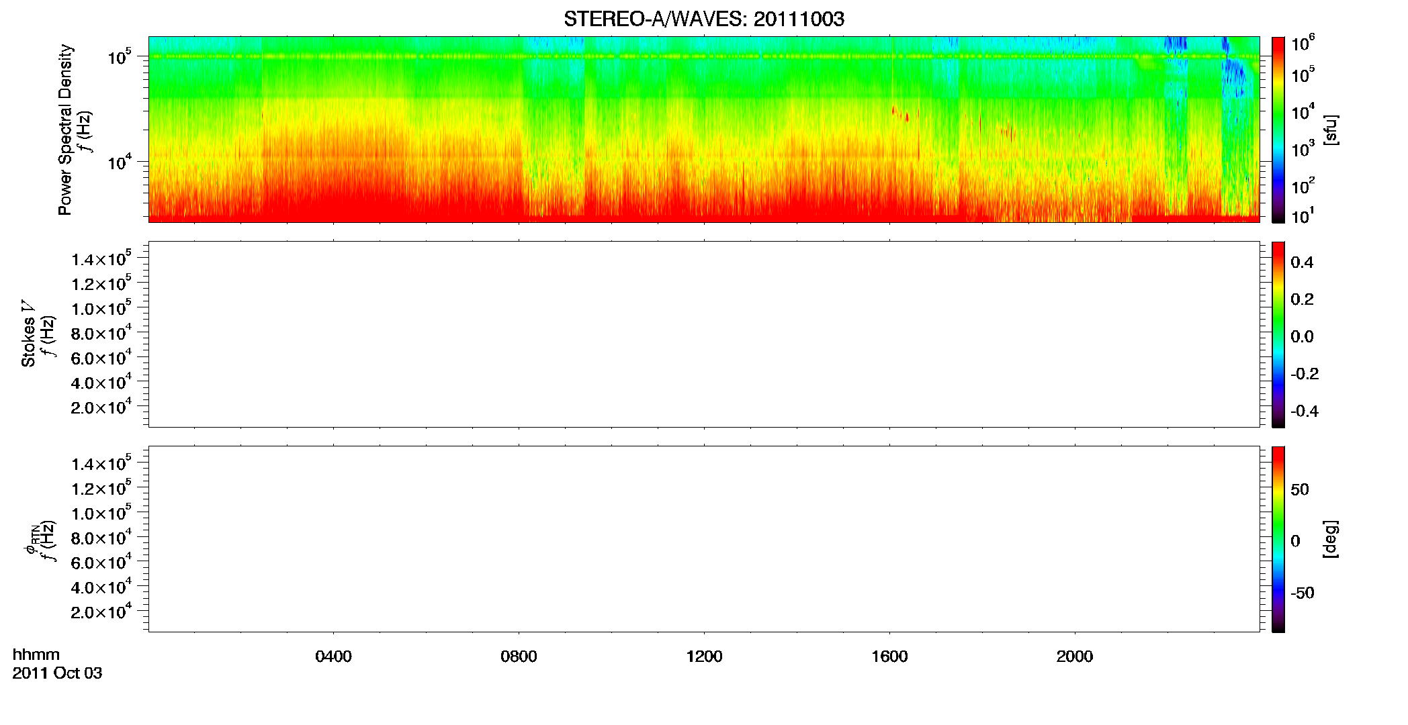Click the hhmm time format label
This screenshot has width=1408, height=725.
click(x=36, y=655)
